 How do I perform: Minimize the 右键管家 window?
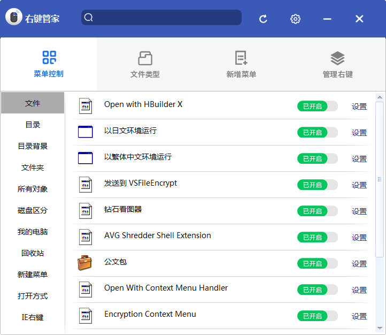coord(327,19)
